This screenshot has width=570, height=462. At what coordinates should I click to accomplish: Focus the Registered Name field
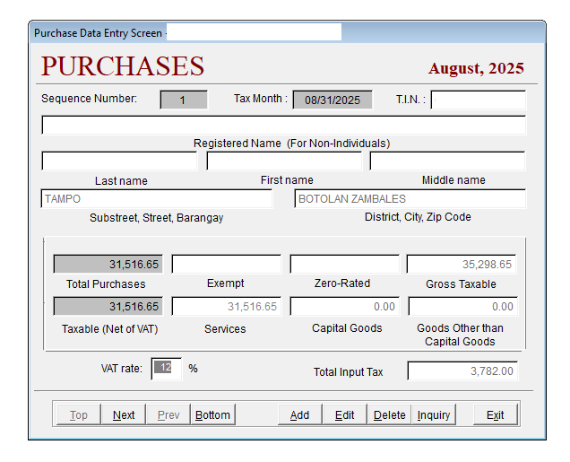283,126
